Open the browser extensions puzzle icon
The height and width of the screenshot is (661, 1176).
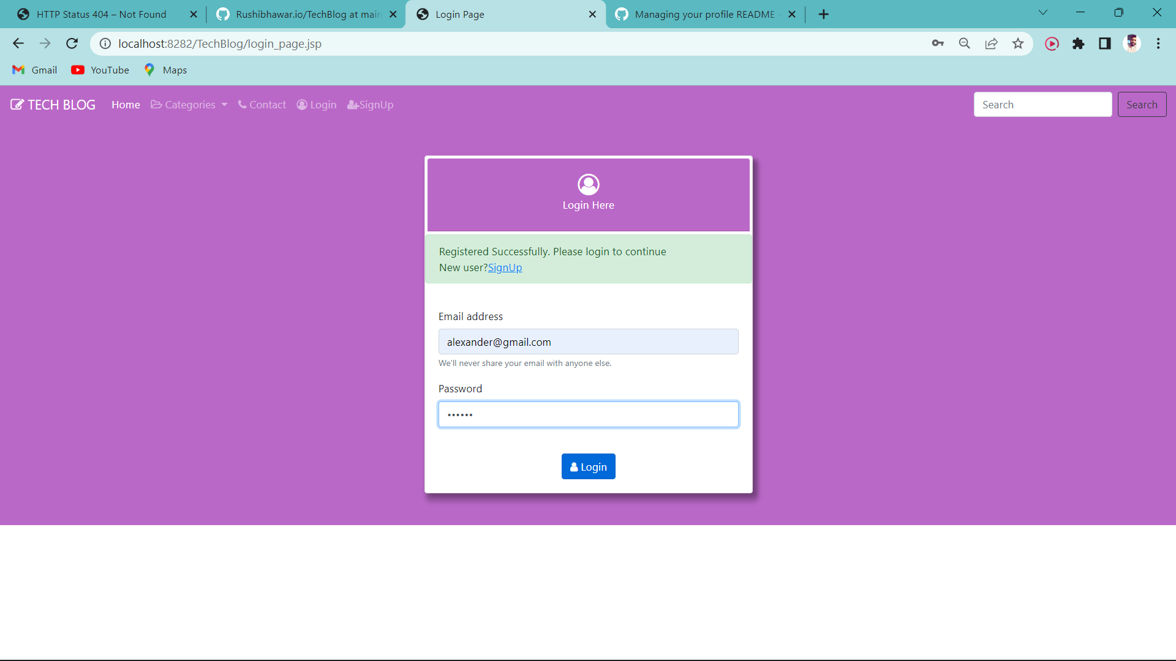(x=1079, y=43)
